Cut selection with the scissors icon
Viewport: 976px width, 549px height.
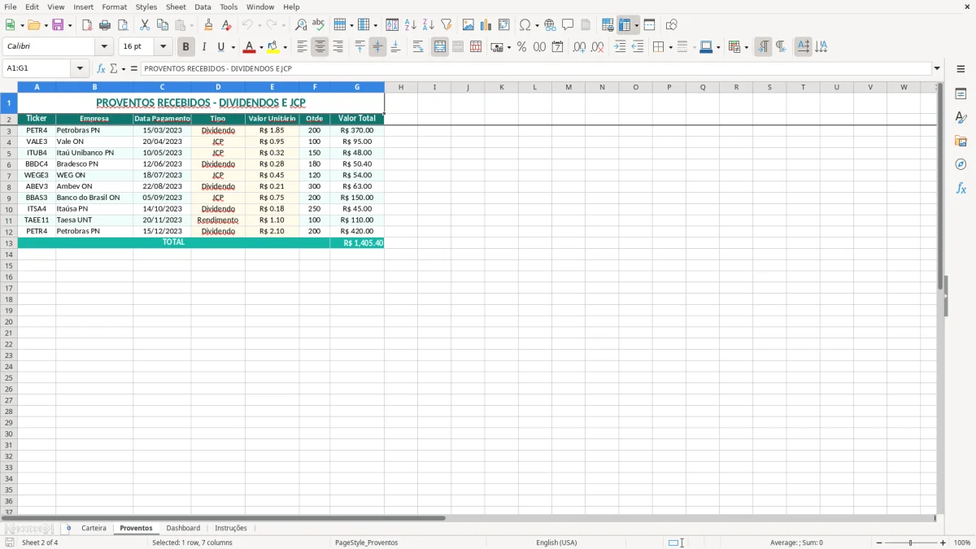coord(145,25)
